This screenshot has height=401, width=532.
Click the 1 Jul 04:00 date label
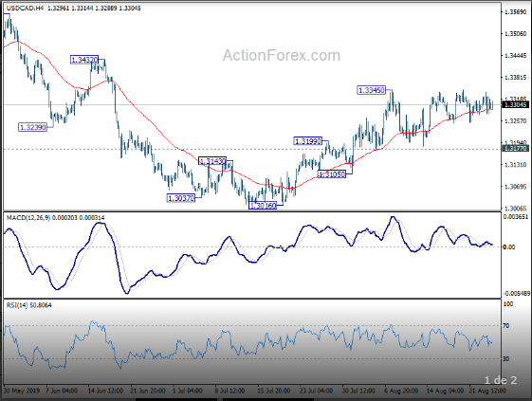[187, 391]
